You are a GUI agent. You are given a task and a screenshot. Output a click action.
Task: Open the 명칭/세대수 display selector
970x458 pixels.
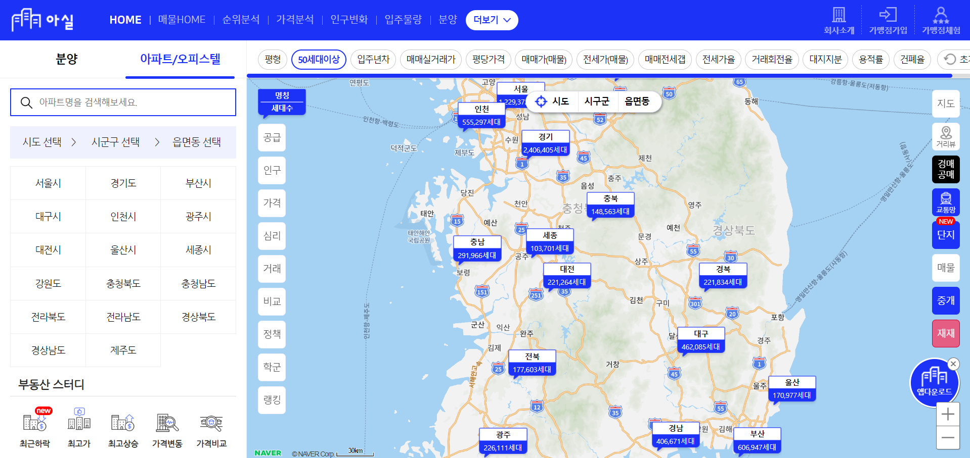click(x=282, y=101)
